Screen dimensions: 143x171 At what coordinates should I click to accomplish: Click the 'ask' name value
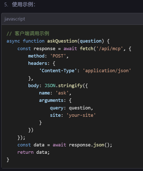(62, 93)
